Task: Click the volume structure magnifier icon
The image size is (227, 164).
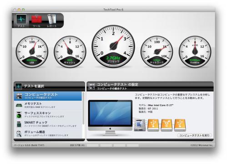Action: [x=19, y=133]
